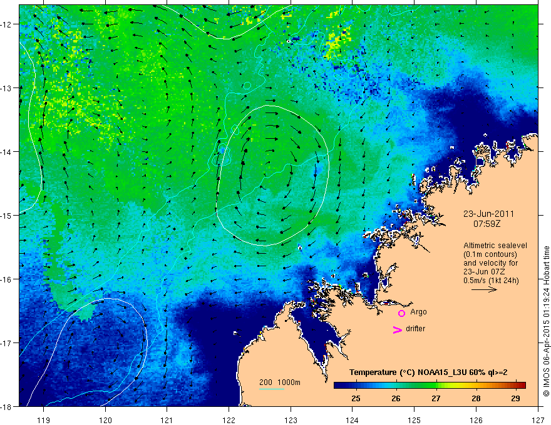This screenshot has width=551, height=425.
Task: Click the '120' longitude axis label
Action: tap(105, 420)
